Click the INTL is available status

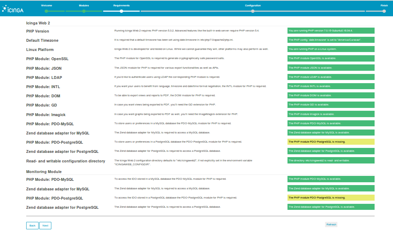[331, 86]
